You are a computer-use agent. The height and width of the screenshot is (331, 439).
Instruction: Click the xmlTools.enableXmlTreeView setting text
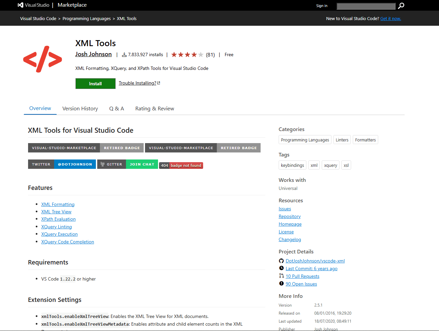tap(75, 316)
